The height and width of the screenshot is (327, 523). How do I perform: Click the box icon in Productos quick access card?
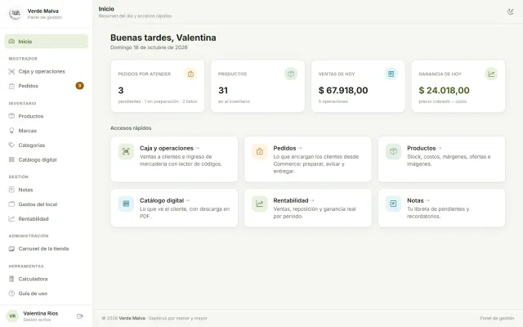click(x=393, y=151)
